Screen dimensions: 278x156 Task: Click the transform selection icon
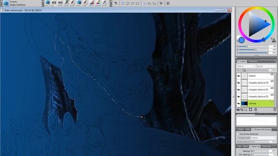pos(161,3)
